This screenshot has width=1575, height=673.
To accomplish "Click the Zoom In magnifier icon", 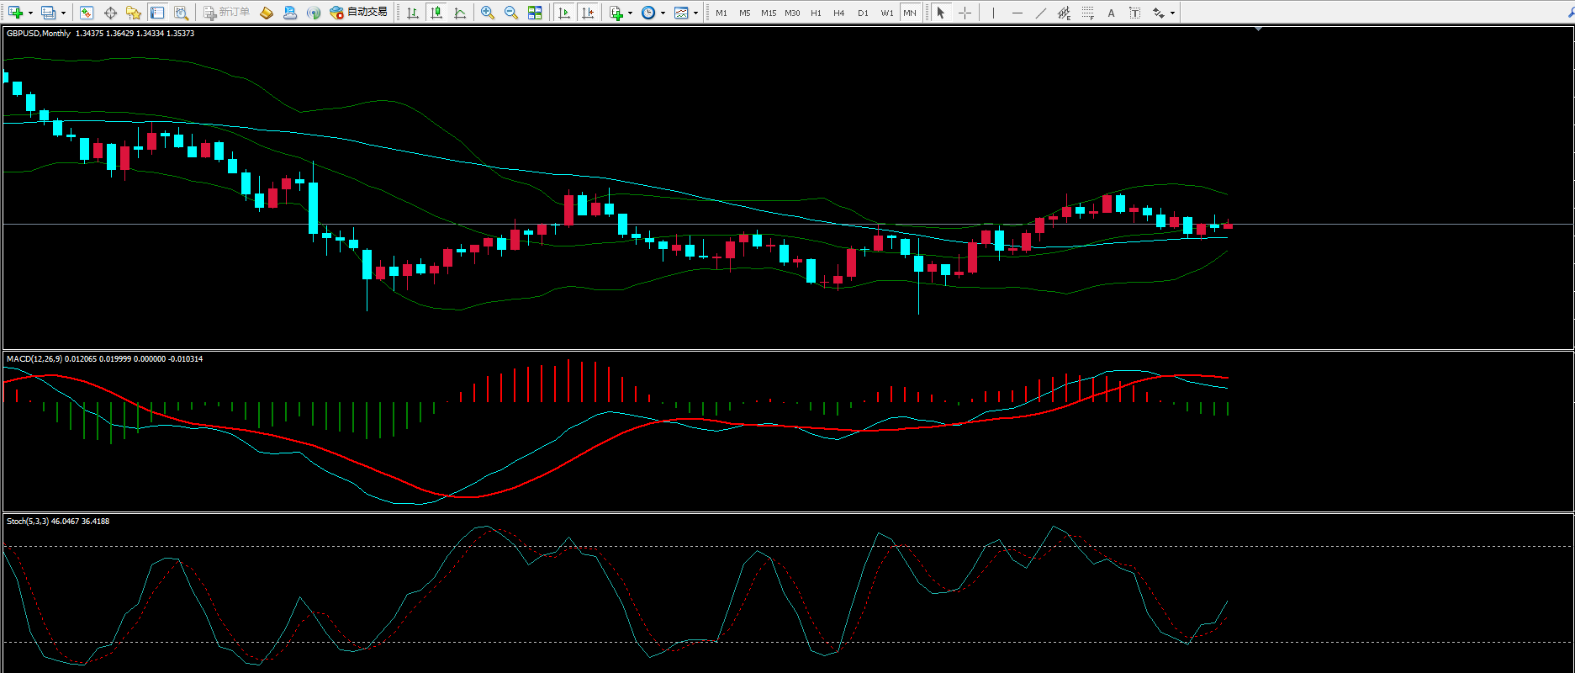I will coord(488,13).
